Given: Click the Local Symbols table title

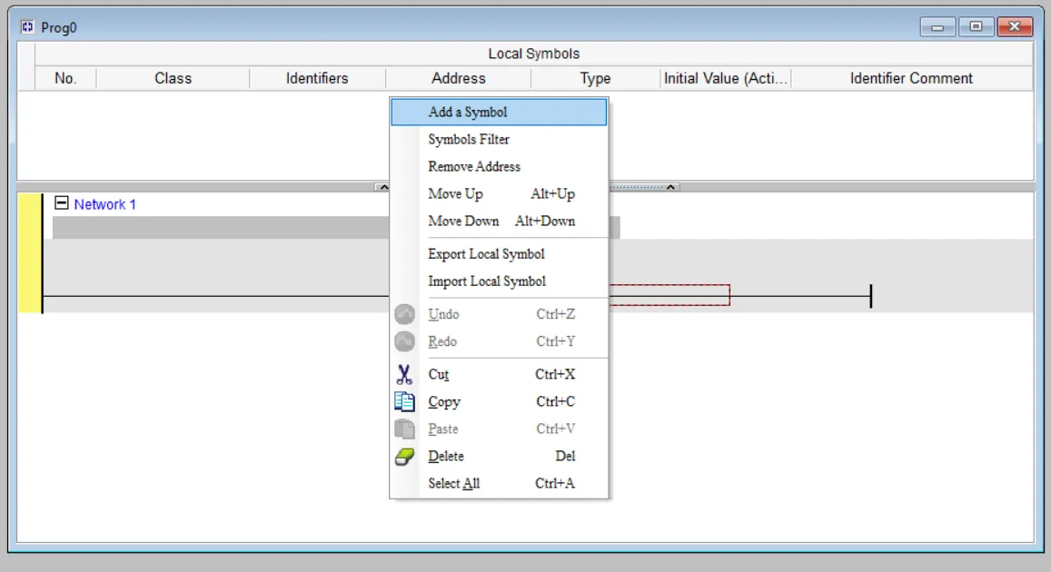Looking at the screenshot, I should (x=533, y=54).
